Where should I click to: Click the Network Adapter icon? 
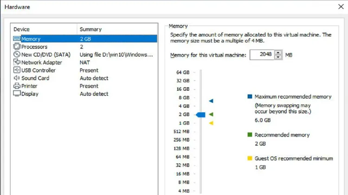(17, 62)
